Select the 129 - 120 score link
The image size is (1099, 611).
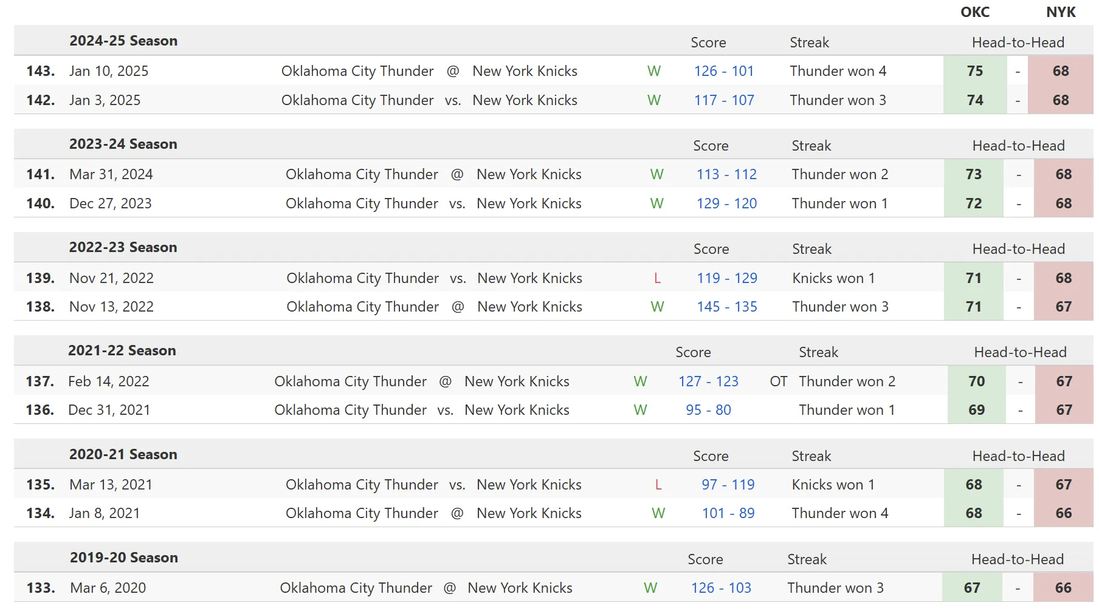click(726, 203)
